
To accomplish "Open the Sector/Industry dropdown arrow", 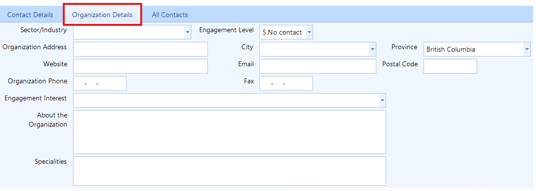I will [187, 32].
